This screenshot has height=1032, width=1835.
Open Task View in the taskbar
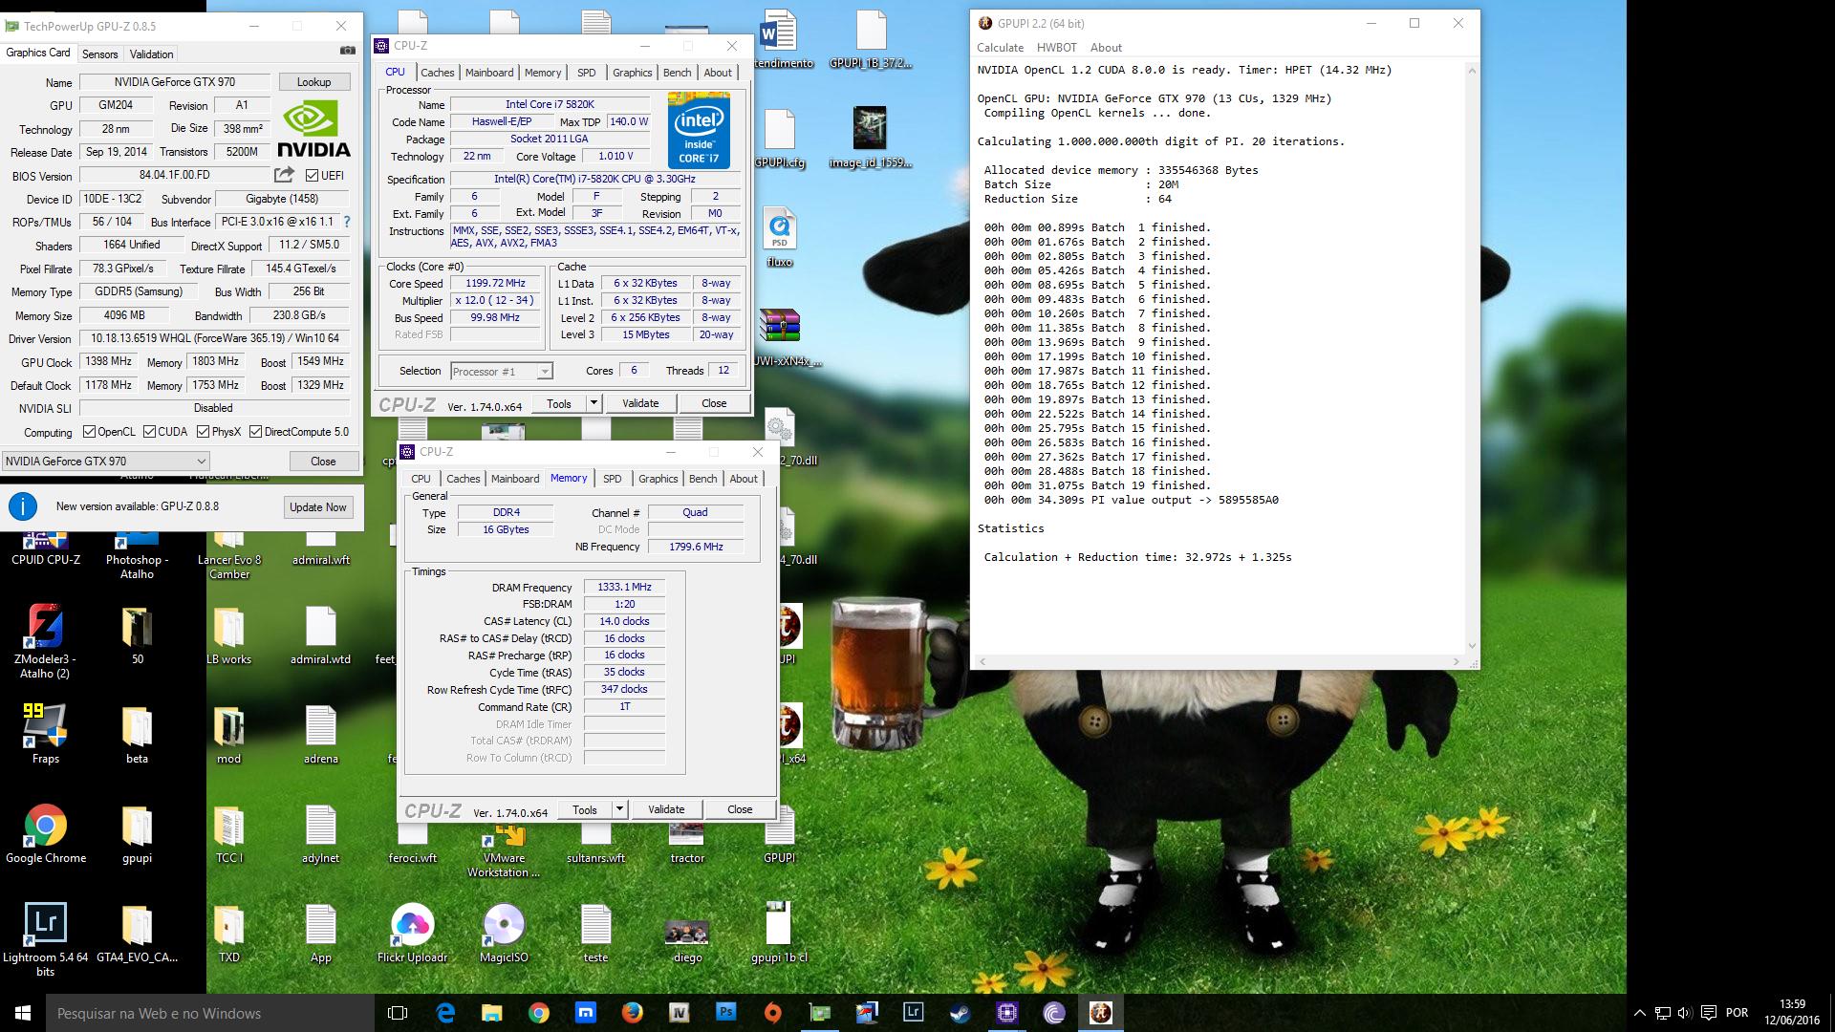click(x=399, y=1013)
